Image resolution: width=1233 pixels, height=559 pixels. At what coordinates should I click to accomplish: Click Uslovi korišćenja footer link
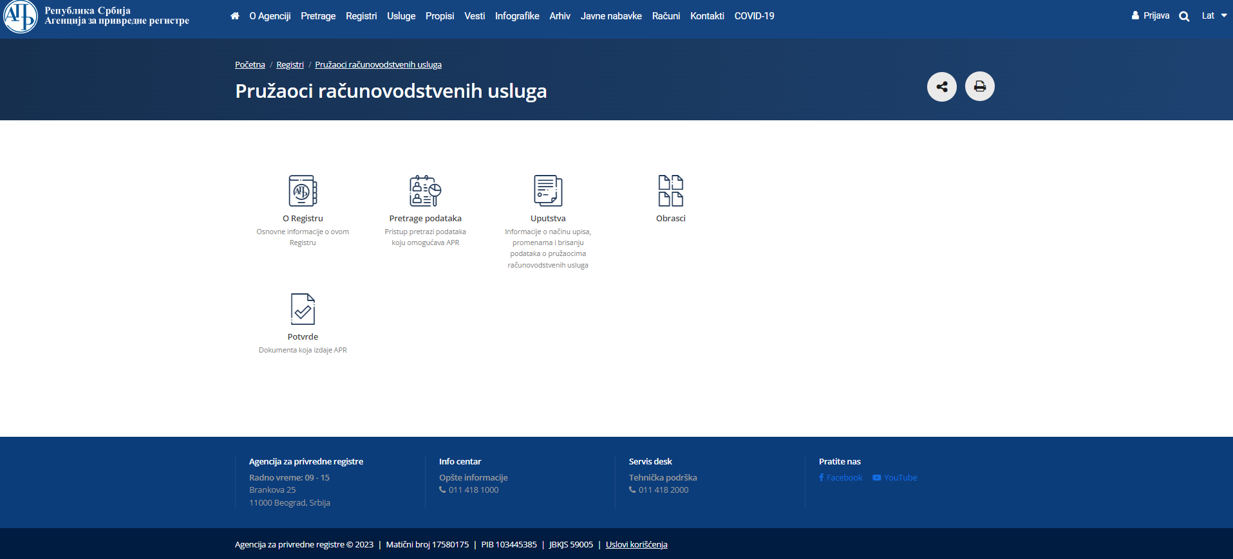pos(636,545)
